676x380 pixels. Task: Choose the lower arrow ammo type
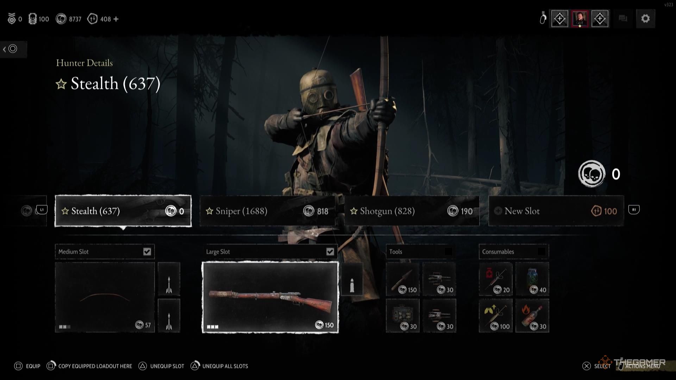pyautogui.click(x=169, y=316)
